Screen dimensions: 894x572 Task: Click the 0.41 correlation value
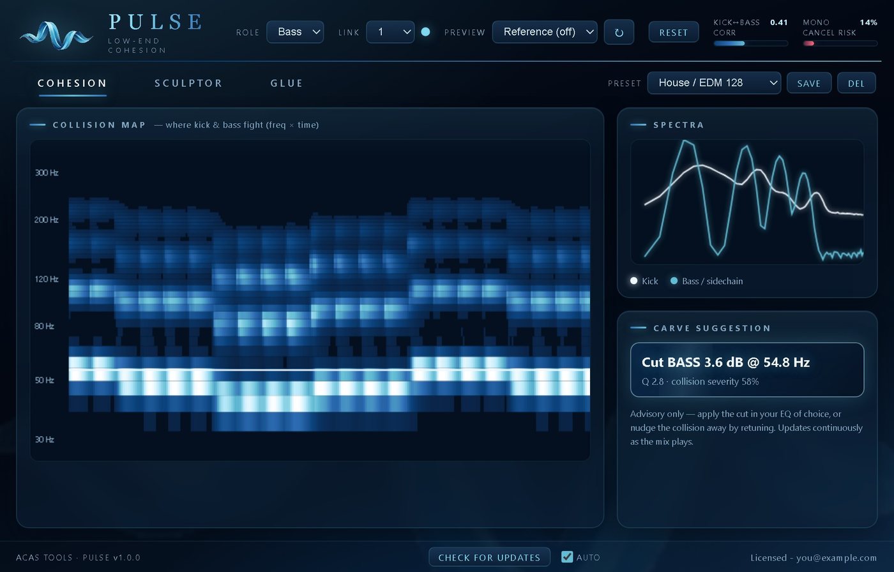tap(779, 22)
